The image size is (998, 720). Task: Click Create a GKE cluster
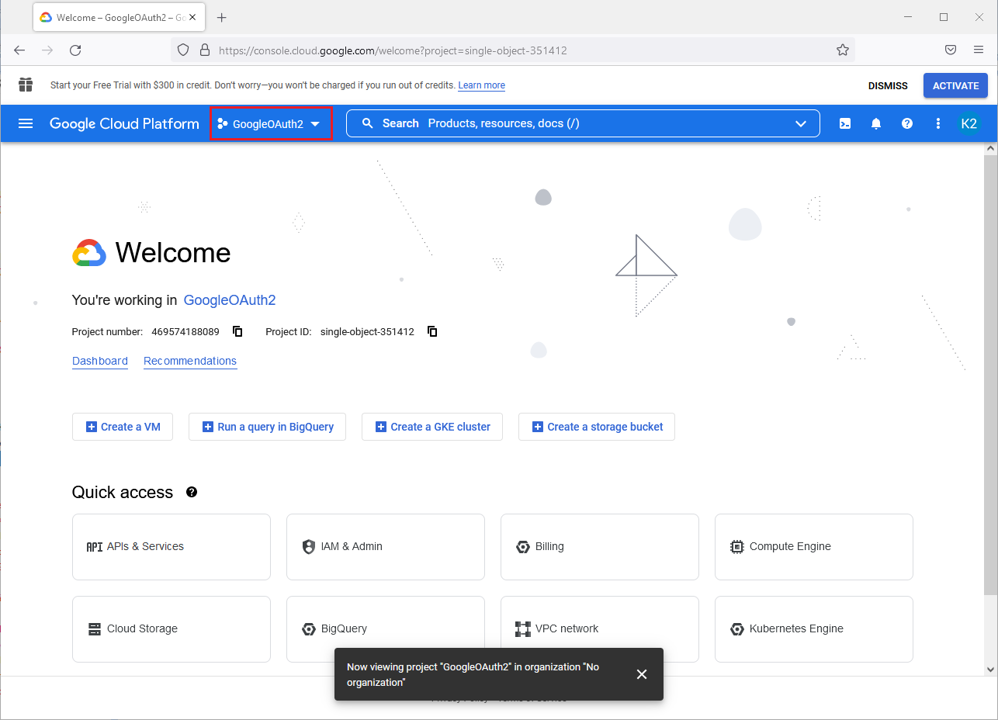point(432,427)
